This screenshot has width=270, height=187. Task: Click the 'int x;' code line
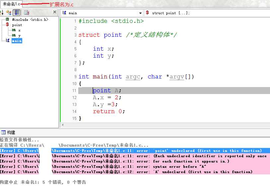103,49
